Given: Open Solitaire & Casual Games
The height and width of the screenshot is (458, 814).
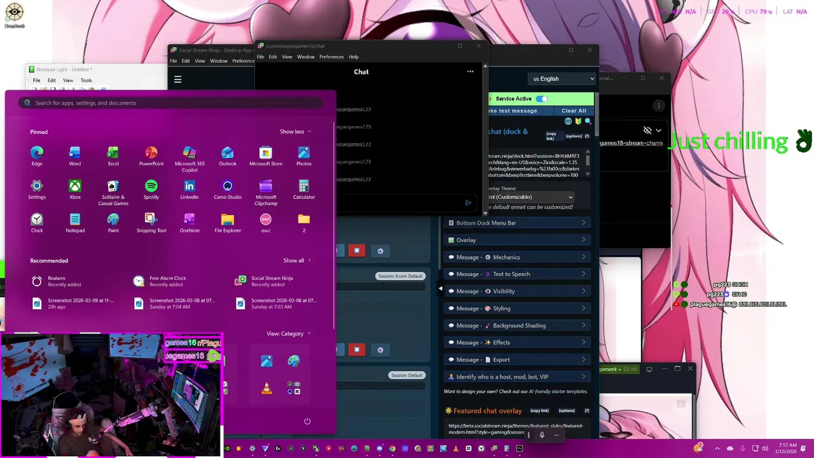Looking at the screenshot, I should point(113,193).
